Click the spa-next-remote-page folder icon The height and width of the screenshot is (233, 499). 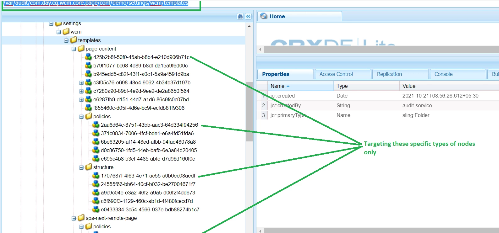[81, 217]
